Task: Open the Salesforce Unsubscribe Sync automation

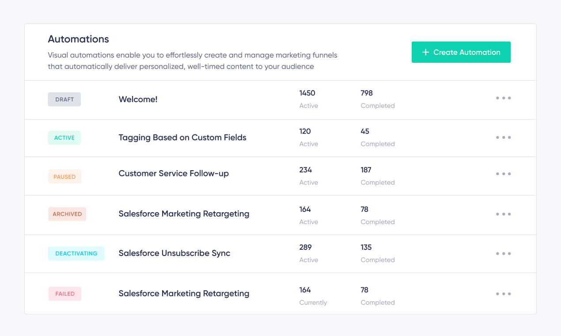Action: point(174,253)
